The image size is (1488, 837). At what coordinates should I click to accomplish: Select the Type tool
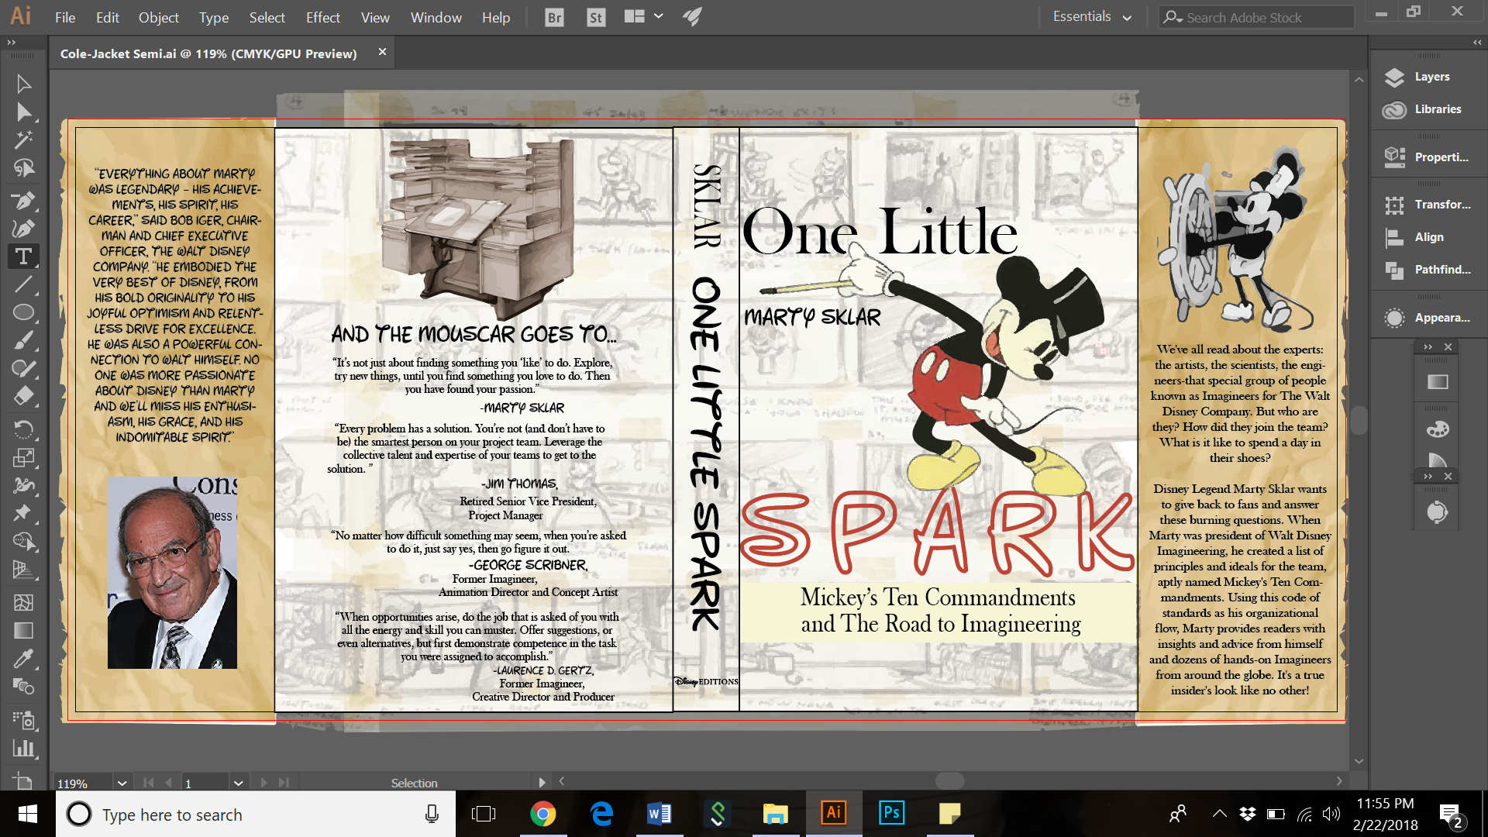point(23,257)
